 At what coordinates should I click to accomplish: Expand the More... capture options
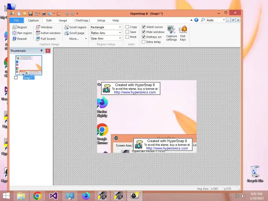pos(78,39)
